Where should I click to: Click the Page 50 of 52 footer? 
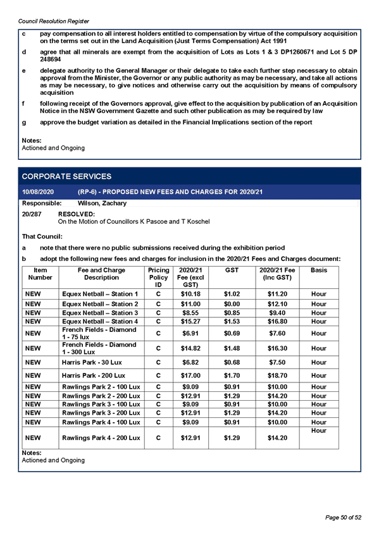(x=343, y=517)
